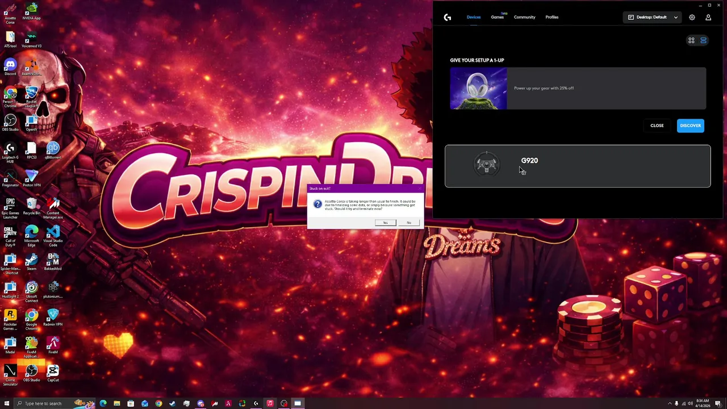Select the Recycle Bin icon
The width and height of the screenshot is (727, 409).
tap(32, 206)
